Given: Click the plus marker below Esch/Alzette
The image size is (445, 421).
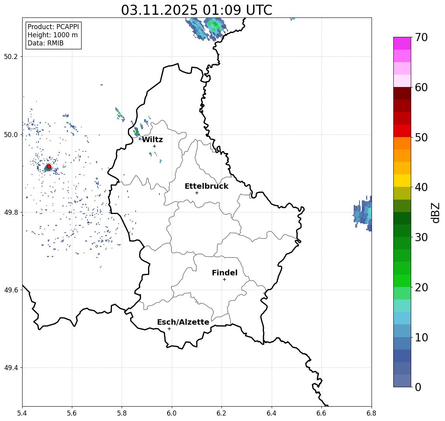Looking at the screenshot, I should [169, 329].
